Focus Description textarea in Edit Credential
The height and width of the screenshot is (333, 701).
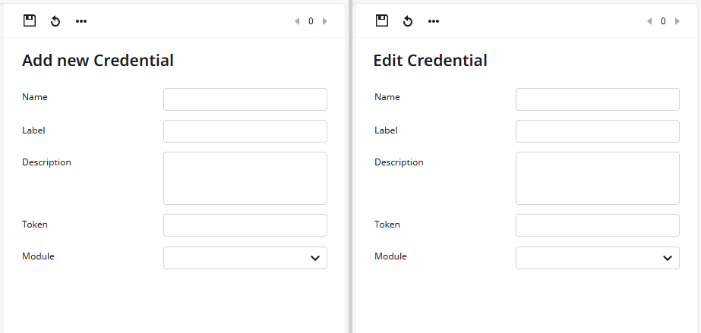click(597, 178)
